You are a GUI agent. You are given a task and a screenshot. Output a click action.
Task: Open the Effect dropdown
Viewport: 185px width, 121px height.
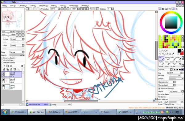coord(18,45)
